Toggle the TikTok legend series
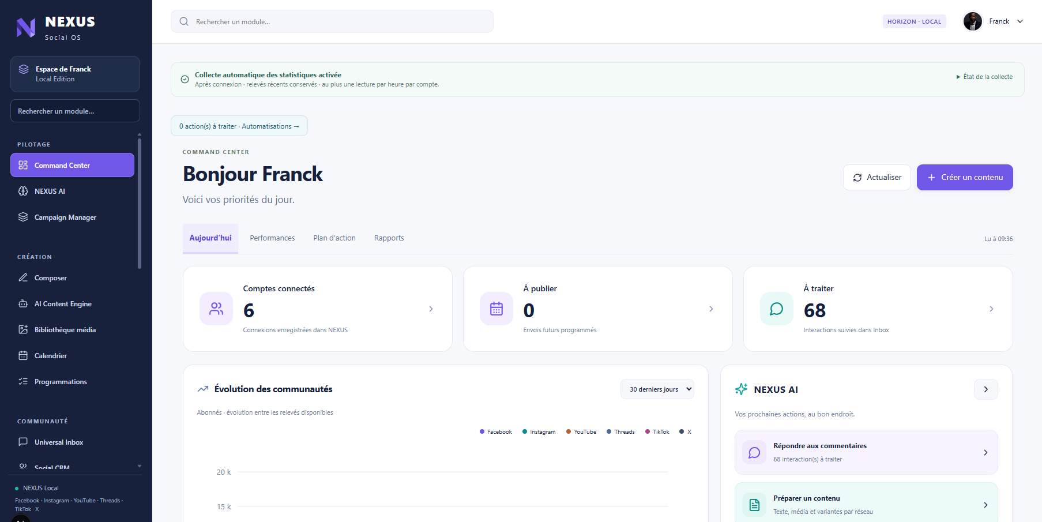 point(657,431)
